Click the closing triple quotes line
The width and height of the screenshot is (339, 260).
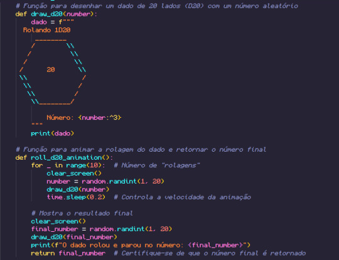(37, 125)
